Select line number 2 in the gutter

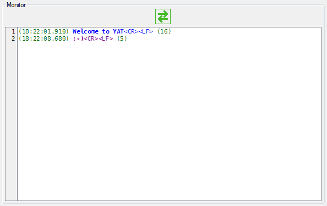(13, 38)
